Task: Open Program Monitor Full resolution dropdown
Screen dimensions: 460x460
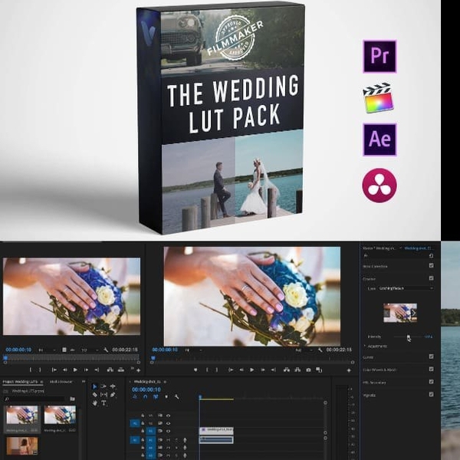Action: [x=304, y=350]
